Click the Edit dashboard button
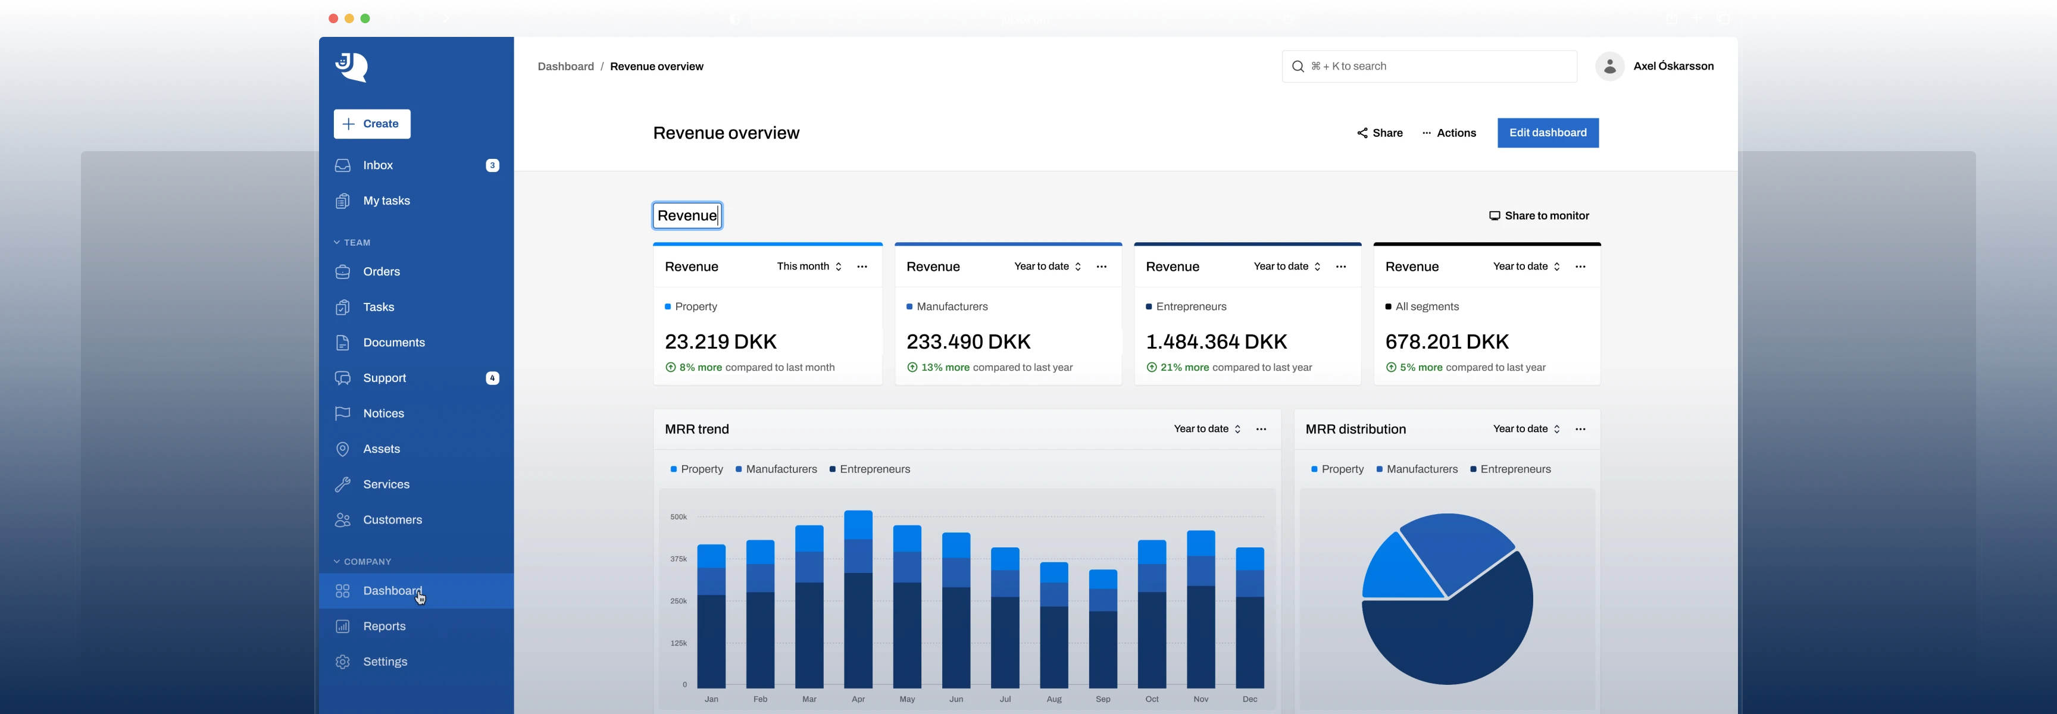The image size is (2057, 714). point(1547,133)
